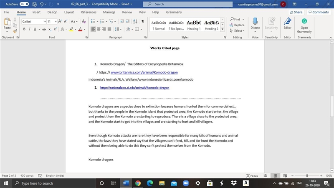Open Windows Start menu
334x188 pixels.
tap(6, 183)
